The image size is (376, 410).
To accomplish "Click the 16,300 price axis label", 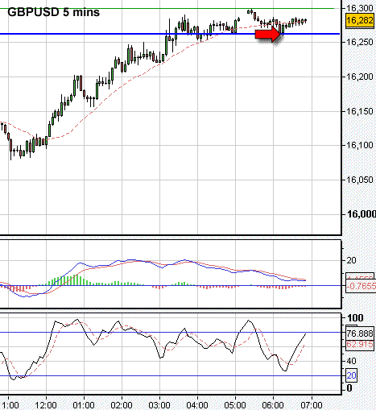I will point(360,8).
